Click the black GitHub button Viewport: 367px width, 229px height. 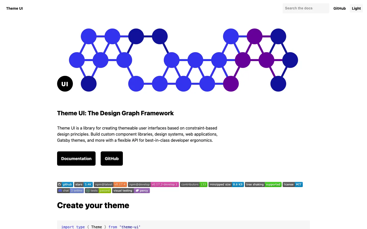click(x=112, y=159)
